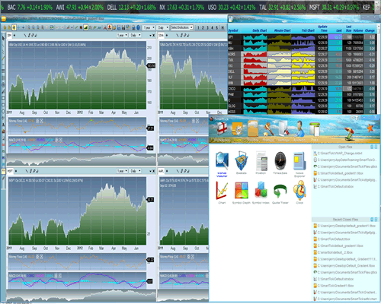Screen dimensions: 381x304
Task: Open the Select Indicators dropdown
Action: click(x=182, y=27)
